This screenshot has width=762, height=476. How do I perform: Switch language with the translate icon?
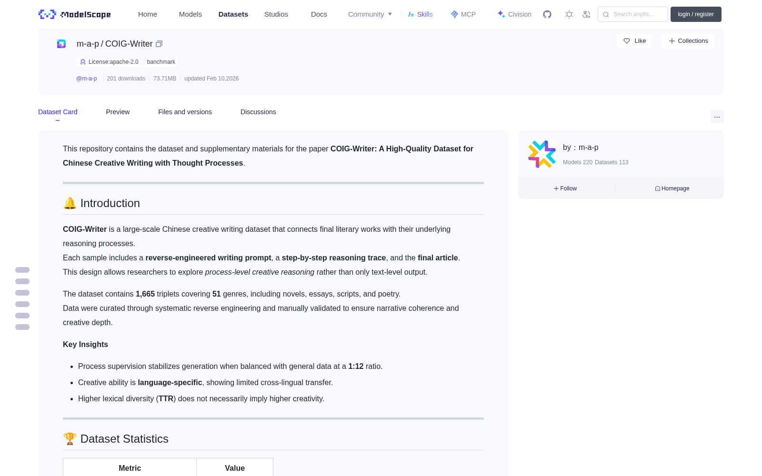click(x=587, y=14)
